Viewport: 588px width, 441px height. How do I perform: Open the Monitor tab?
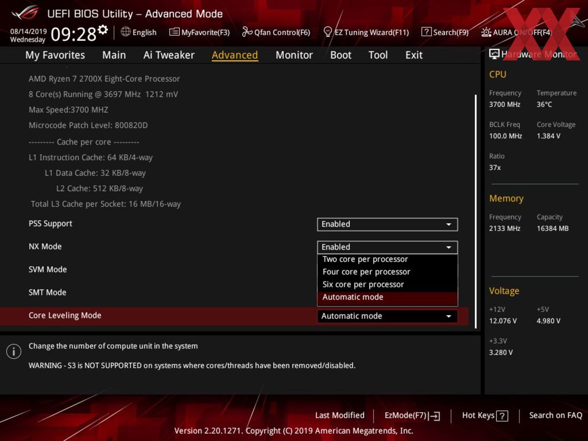pos(294,55)
